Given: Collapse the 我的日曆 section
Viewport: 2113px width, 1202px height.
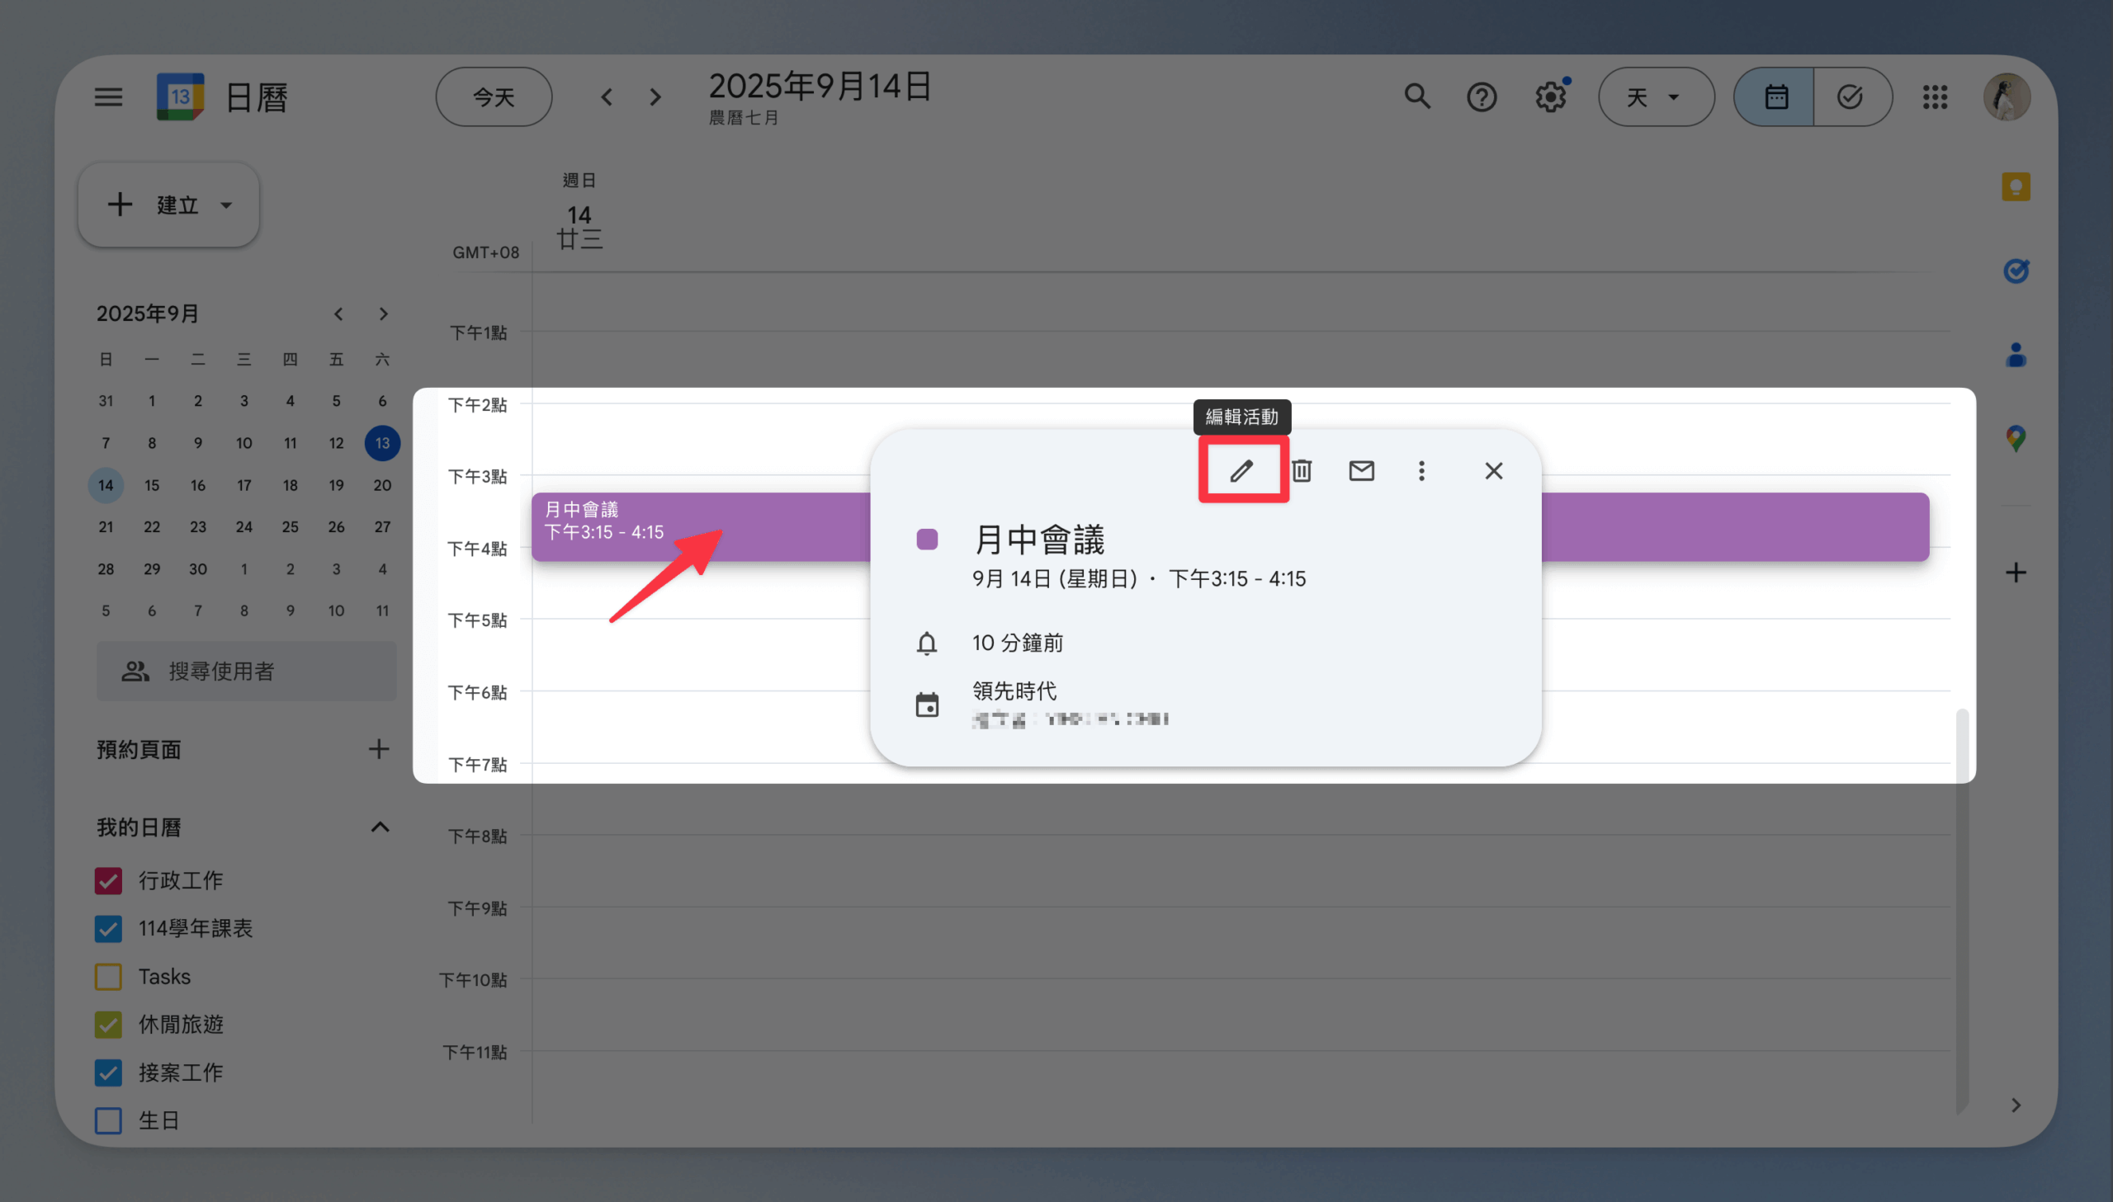Looking at the screenshot, I should point(379,827).
